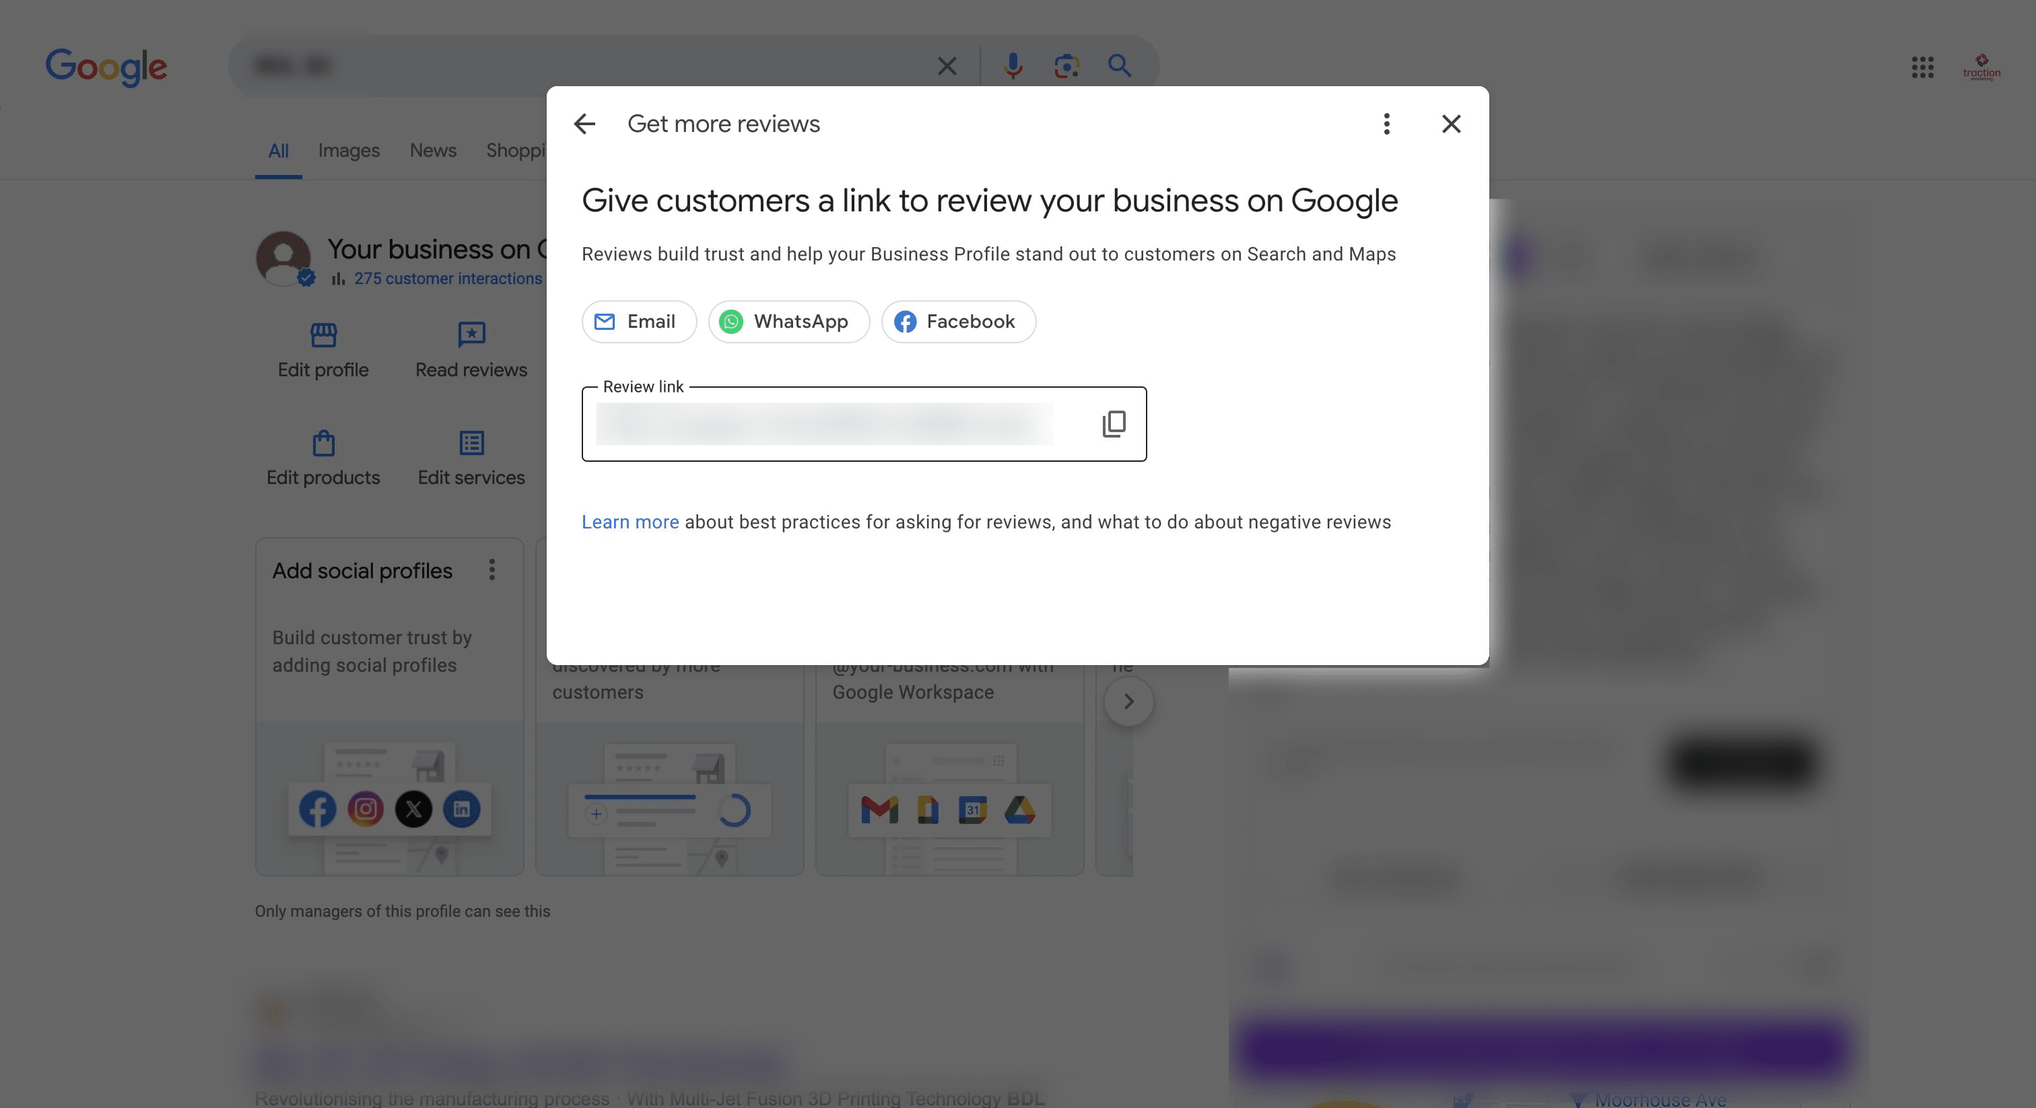Click the voice search microphone
This screenshot has height=1108, width=2036.
tap(1013, 65)
